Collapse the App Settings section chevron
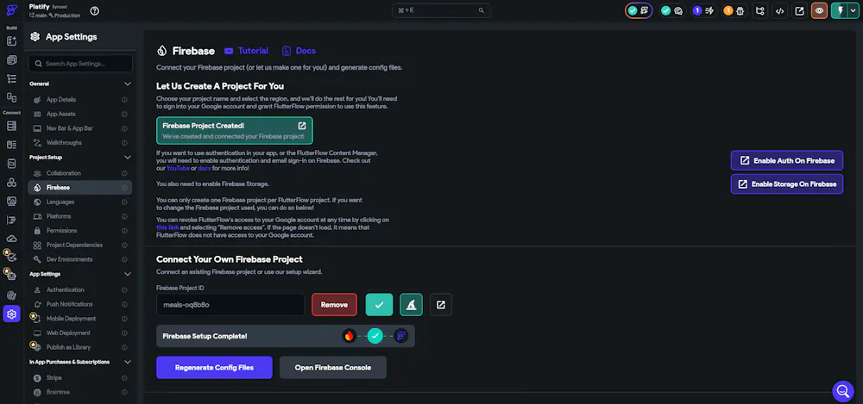This screenshot has width=863, height=404. 128,274
